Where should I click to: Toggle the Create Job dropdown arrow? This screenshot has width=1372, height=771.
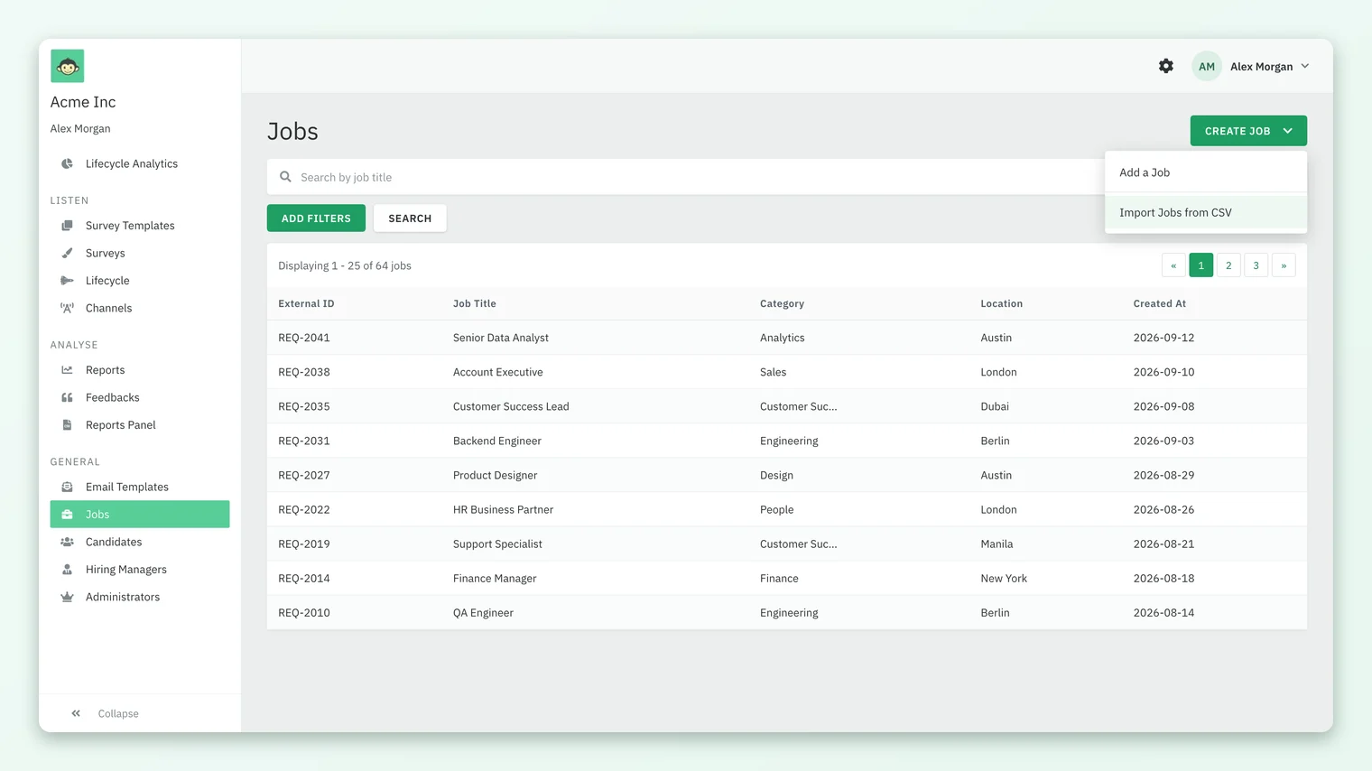[x=1287, y=131]
